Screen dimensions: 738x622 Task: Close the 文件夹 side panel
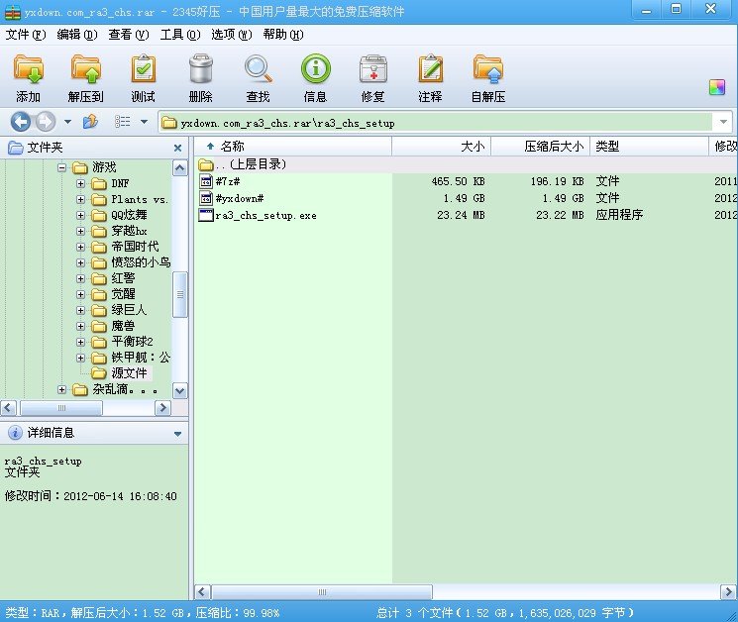pos(178,148)
